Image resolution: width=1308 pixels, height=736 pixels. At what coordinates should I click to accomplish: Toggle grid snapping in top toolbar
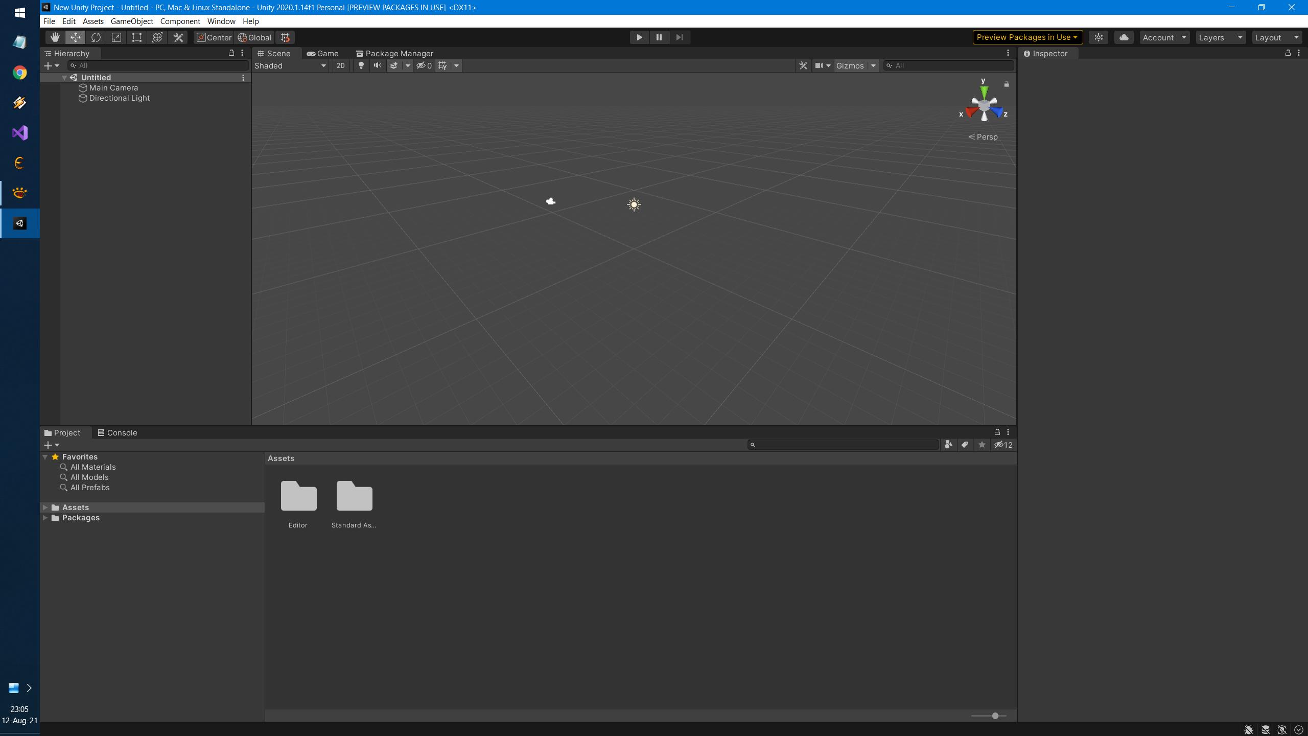(x=285, y=37)
